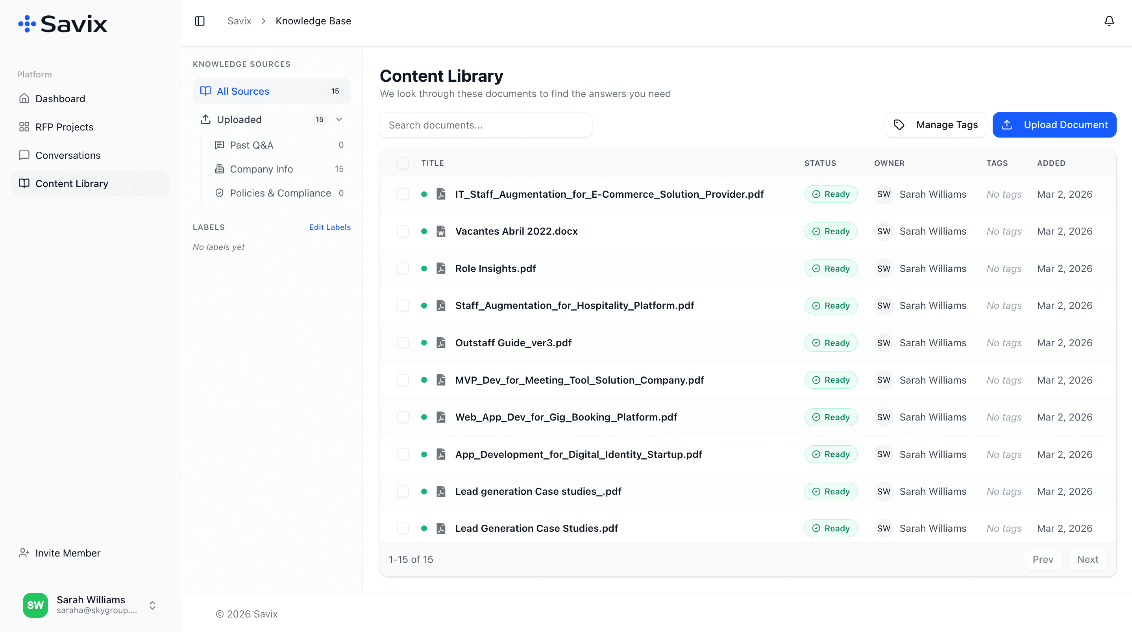
Task: Expand Policies & Compliance source
Action: click(x=279, y=193)
